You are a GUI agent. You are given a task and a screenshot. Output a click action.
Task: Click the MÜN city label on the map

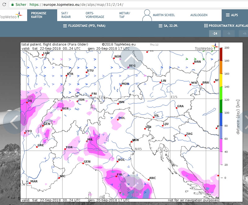[126, 84]
